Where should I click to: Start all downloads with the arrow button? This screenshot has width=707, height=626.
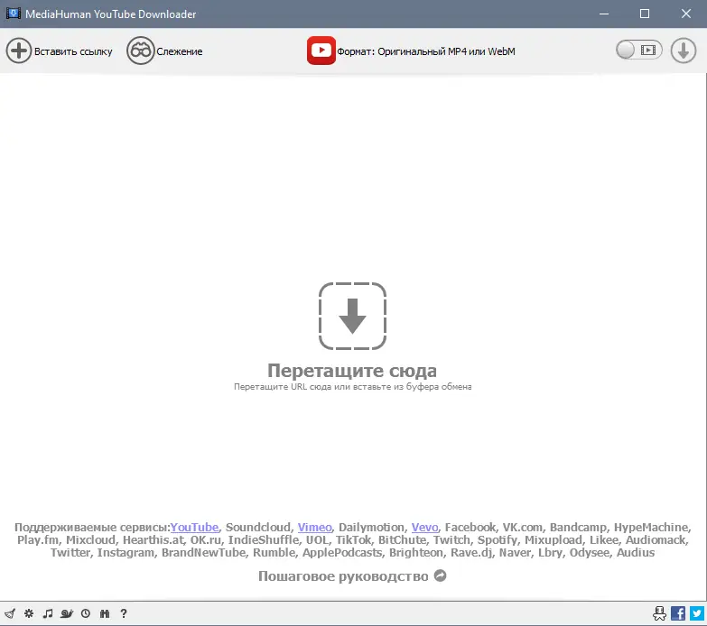click(x=684, y=51)
